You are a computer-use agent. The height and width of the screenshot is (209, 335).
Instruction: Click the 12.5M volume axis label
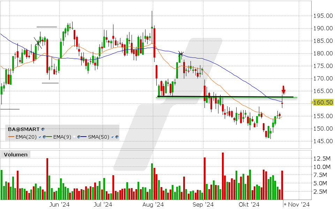click(x=322, y=159)
